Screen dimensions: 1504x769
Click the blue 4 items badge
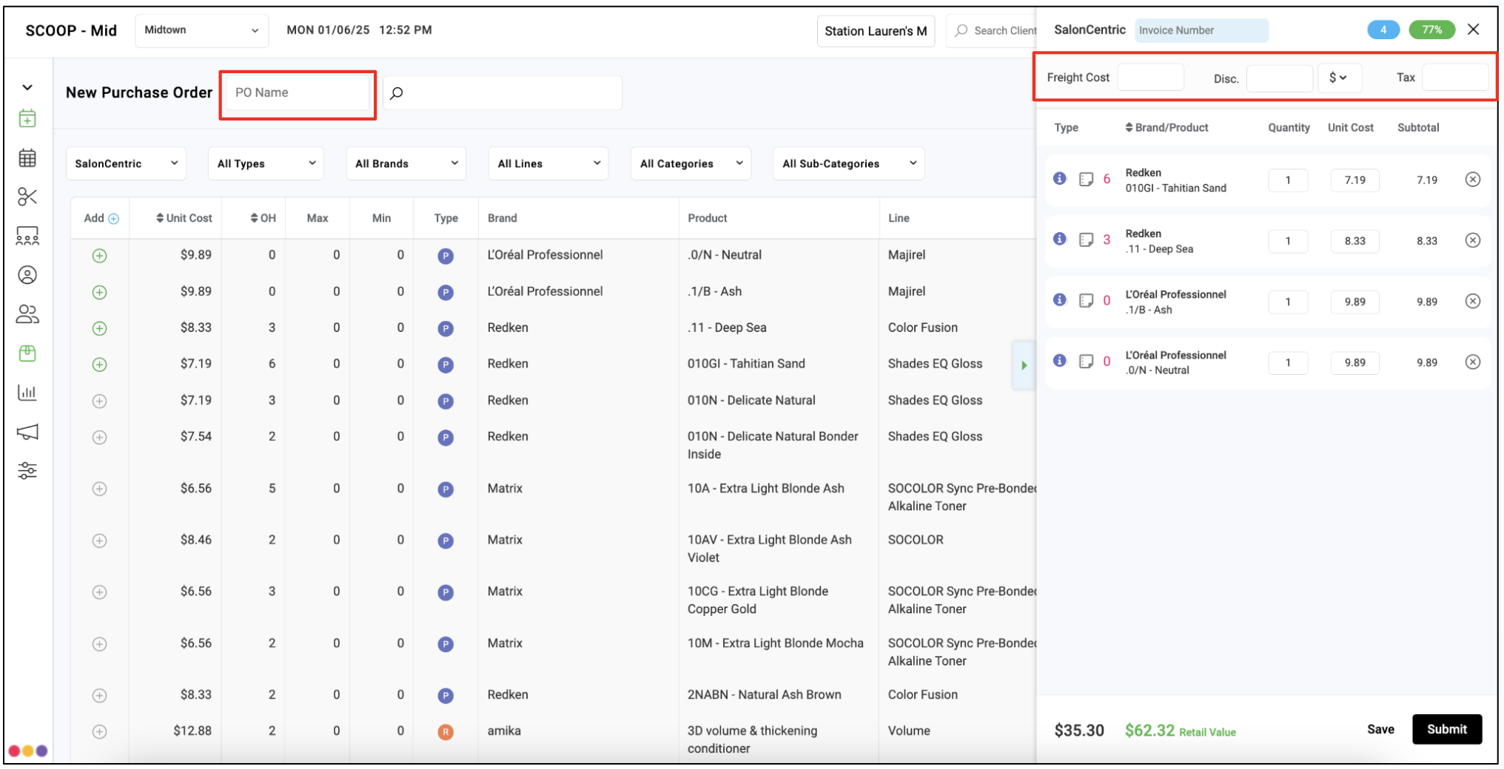click(1383, 30)
